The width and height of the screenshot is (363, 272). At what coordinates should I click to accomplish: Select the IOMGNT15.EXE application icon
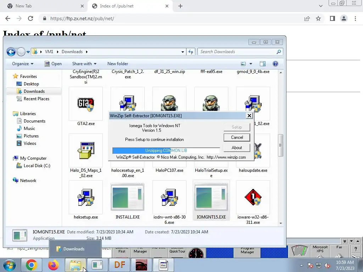[x=211, y=197]
